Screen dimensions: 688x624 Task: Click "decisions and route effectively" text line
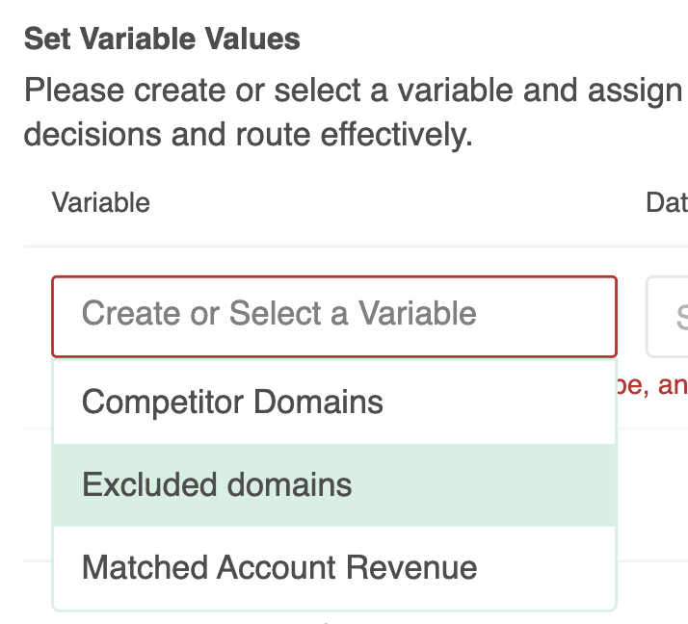(248, 135)
